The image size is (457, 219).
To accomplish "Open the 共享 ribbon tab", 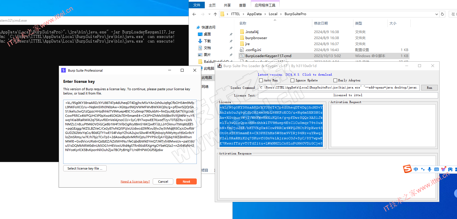I will tap(227, 5).
